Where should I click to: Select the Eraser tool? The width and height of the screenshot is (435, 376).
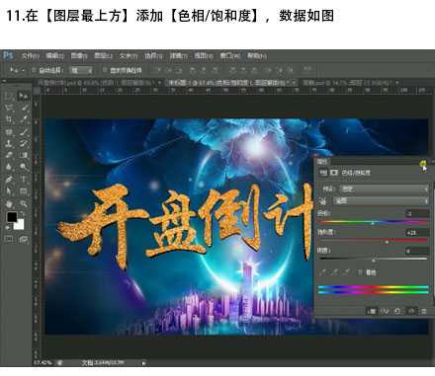click(x=9, y=155)
